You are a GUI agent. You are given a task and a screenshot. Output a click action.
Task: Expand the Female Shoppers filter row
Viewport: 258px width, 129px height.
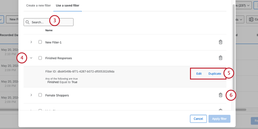tap(31, 95)
